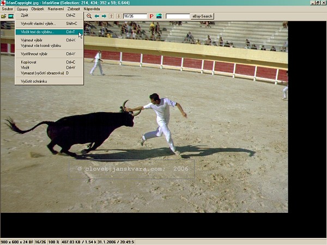
Task: Go to next image with right arrow
Action: click(104, 16)
